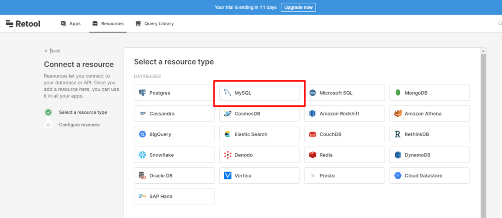
Task: Open the Query Library tab
Action: (155, 23)
